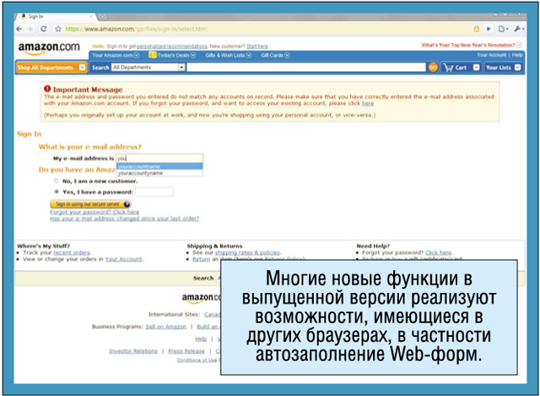Click the password input field

(154, 192)
